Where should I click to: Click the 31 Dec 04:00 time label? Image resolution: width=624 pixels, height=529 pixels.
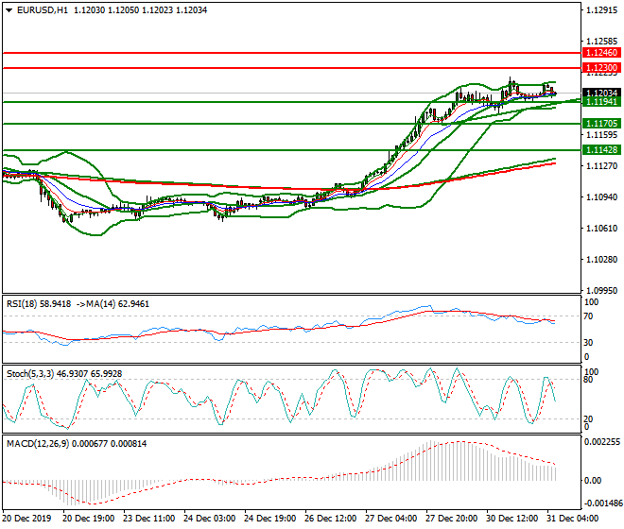572,519
